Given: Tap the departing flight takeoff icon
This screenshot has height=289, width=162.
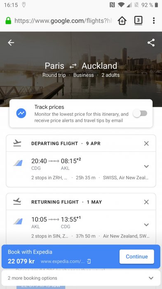Looking at the screenshot, I should pos(17,143).
